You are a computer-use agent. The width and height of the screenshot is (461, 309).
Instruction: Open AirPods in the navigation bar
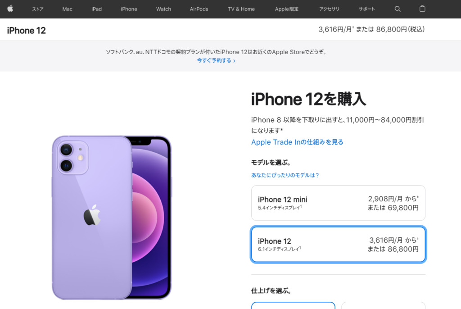click(199, 9)
